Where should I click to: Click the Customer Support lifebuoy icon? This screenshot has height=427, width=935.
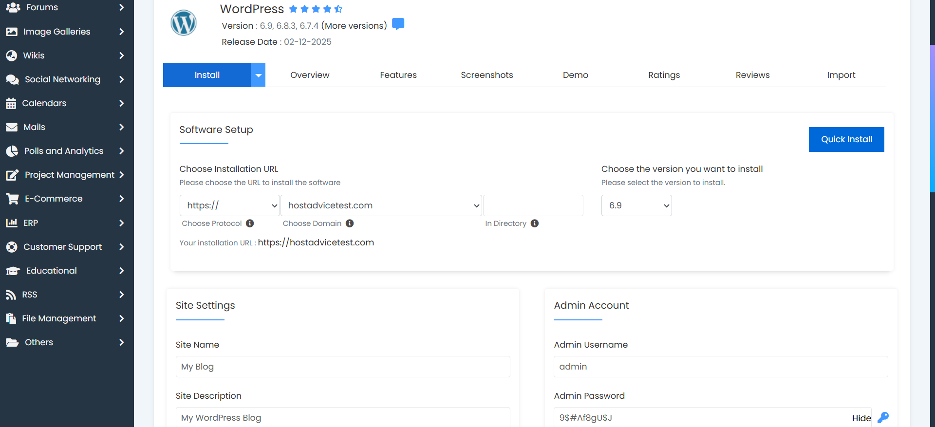(x=12, y=247)
